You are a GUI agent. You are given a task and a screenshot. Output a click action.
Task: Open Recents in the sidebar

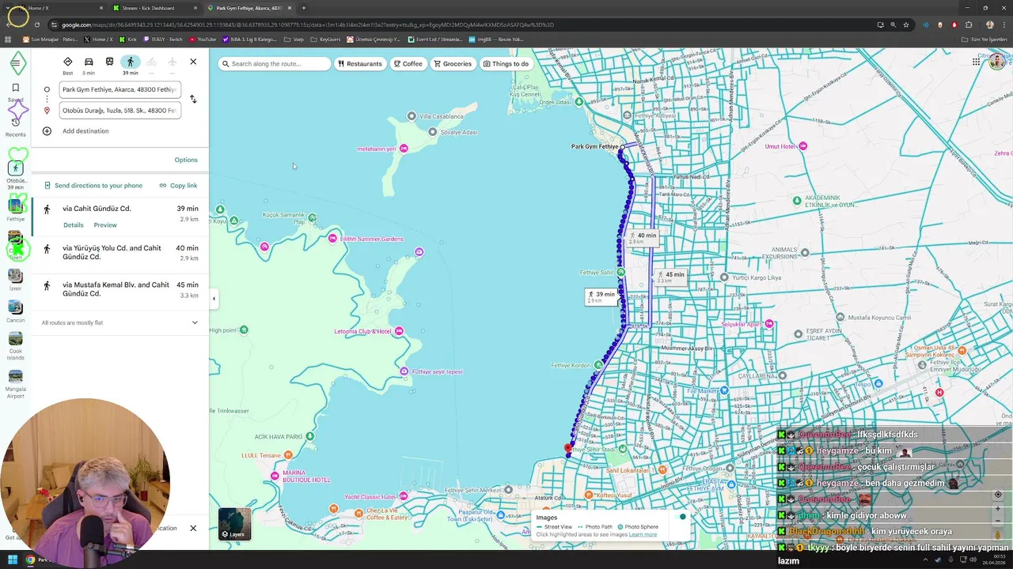(x=15, y=126)
